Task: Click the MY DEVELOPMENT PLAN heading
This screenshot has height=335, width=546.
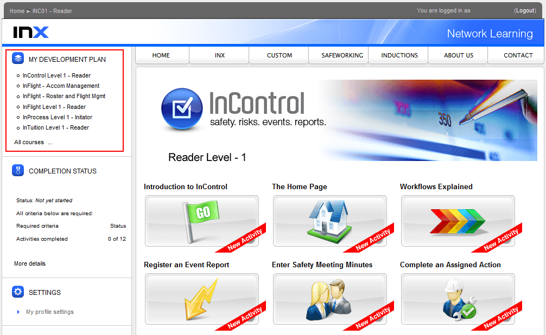Action: click(x=67, y=60)
